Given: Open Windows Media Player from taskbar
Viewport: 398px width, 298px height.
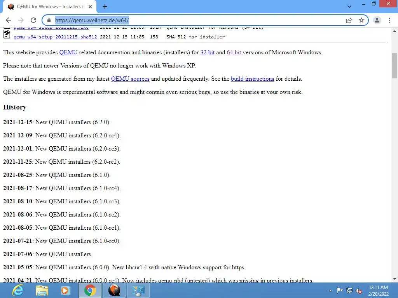Looking at the screenshot, I should coord(65,290).
